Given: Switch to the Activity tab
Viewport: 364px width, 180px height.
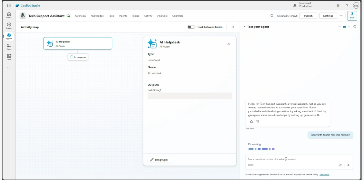Looking at the screenshot, I should coord(148,16).
